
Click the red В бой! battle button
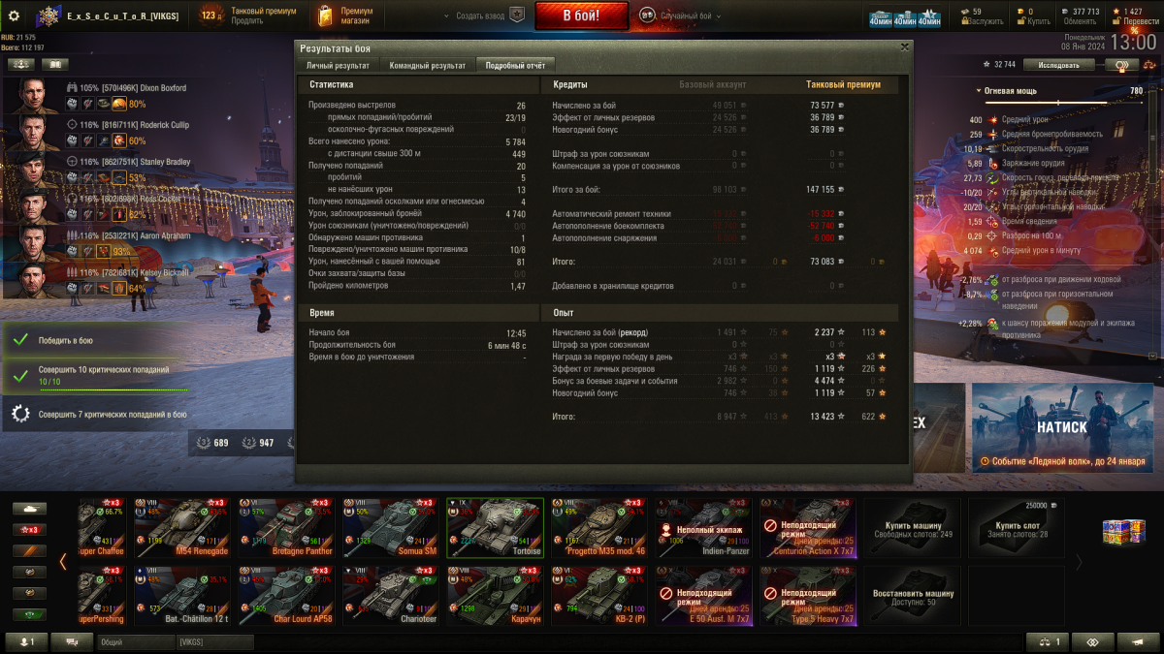[581, 16]
